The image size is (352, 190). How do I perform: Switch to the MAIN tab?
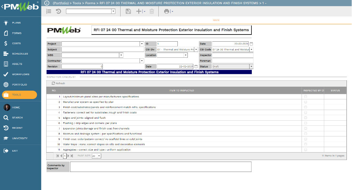tap(216, 20)
